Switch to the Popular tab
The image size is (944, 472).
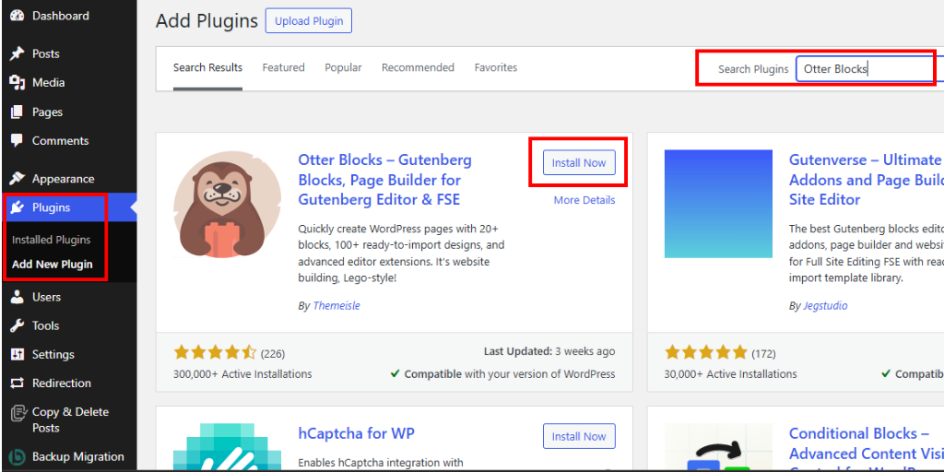343,68
